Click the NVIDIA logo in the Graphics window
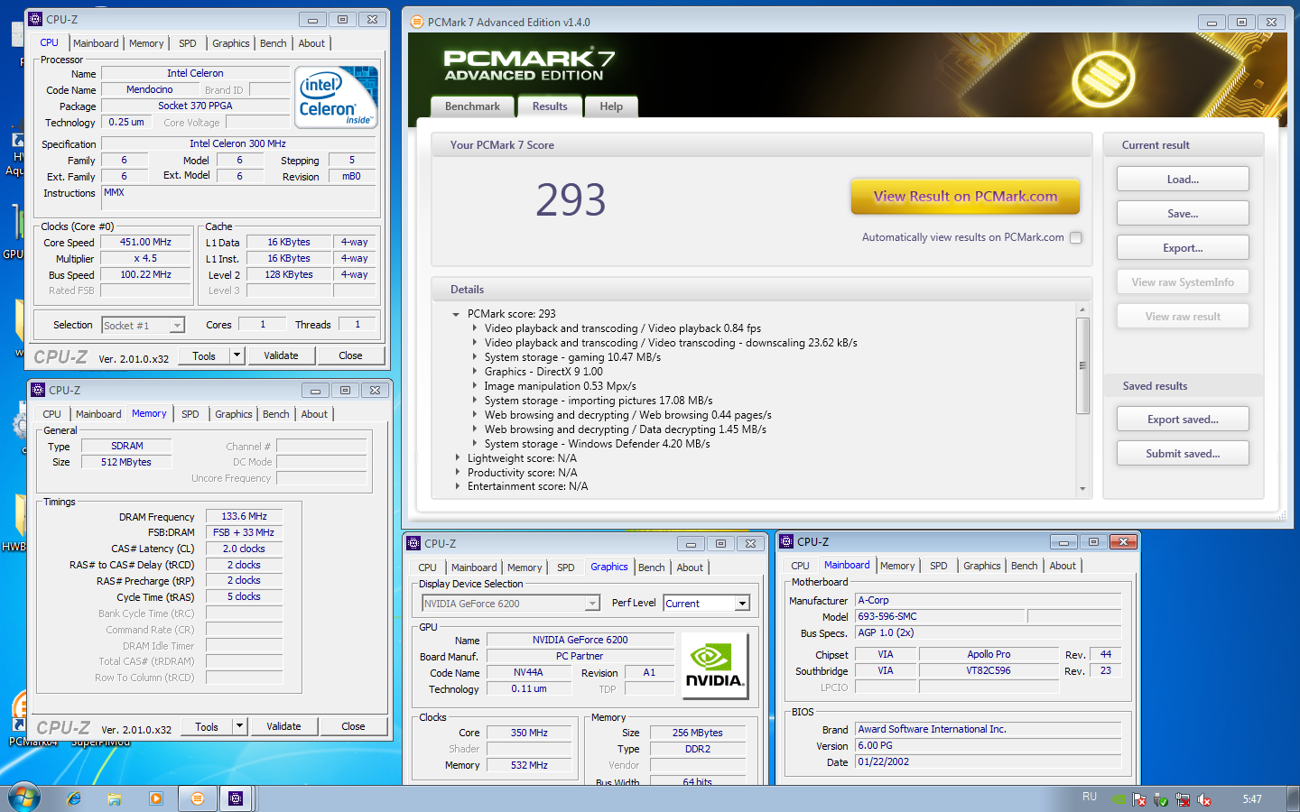Viewport: 1300px width, 812px height. [x=713, y=665]
